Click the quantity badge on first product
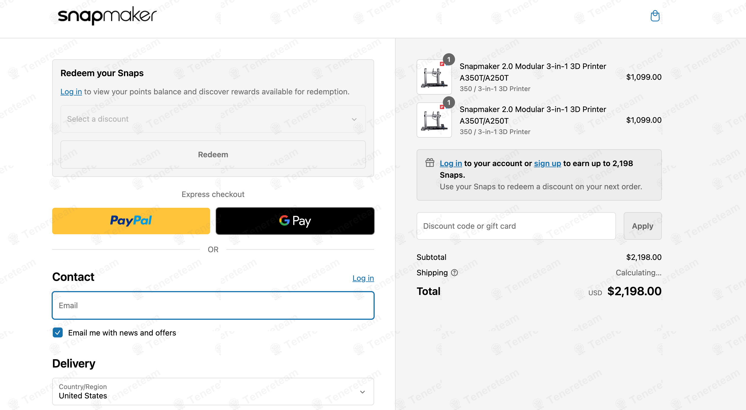This screenshot has width=746, height=410. click(x=449, y=60)
